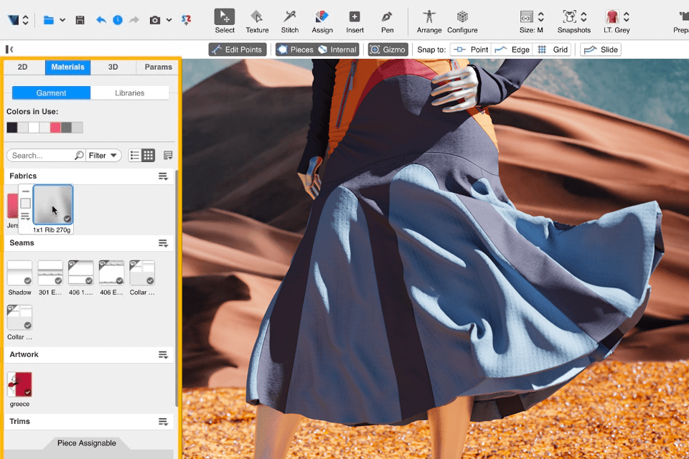Save the file with floppy disk icon
The height and width of the screenshot is (459, 689).
80,20
